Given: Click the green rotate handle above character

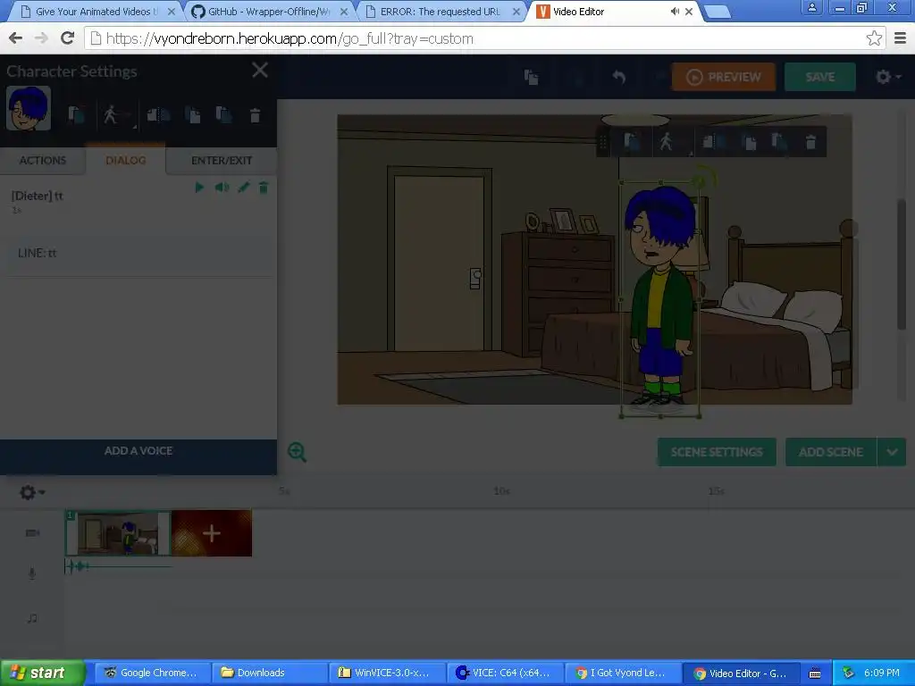Looking at the screenshot, I should coord(700,181).
